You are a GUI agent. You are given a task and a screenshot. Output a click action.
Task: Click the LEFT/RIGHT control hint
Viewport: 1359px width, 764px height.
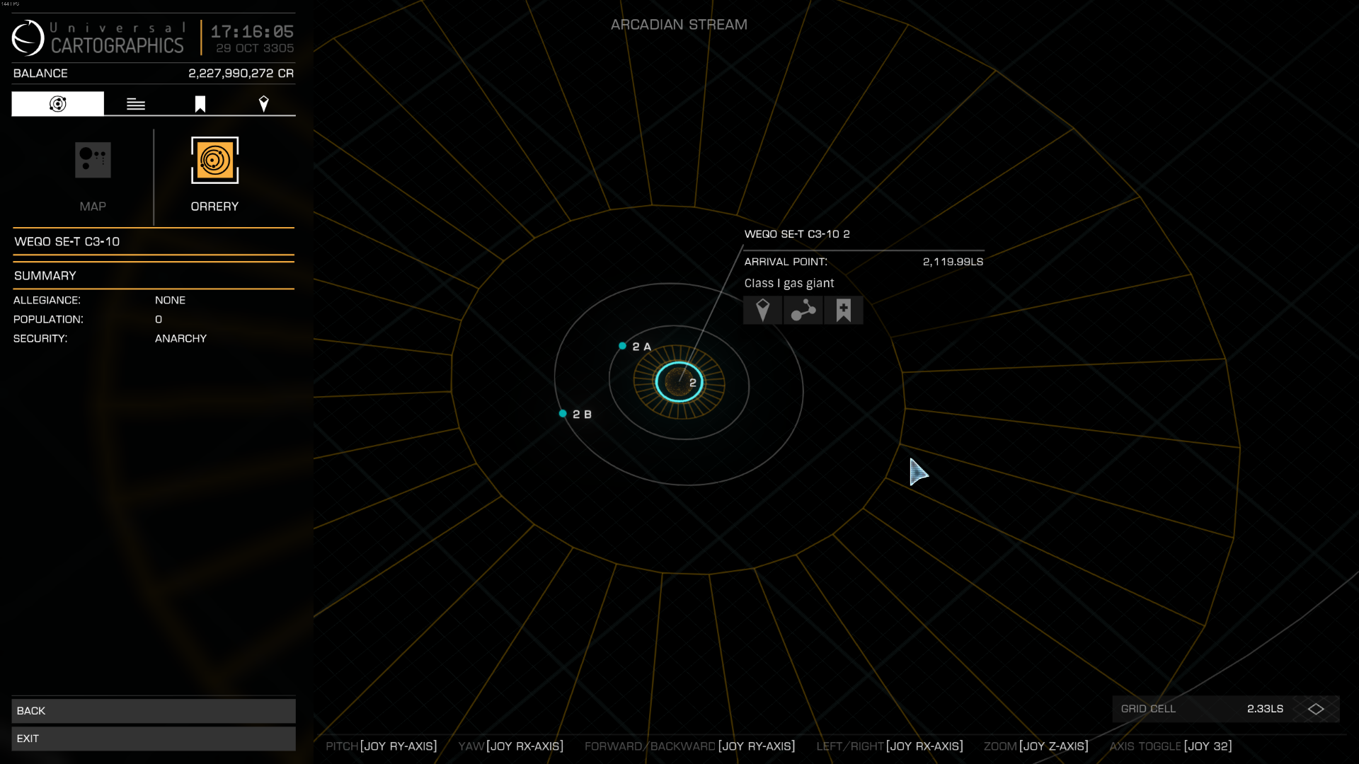(890, 746)
